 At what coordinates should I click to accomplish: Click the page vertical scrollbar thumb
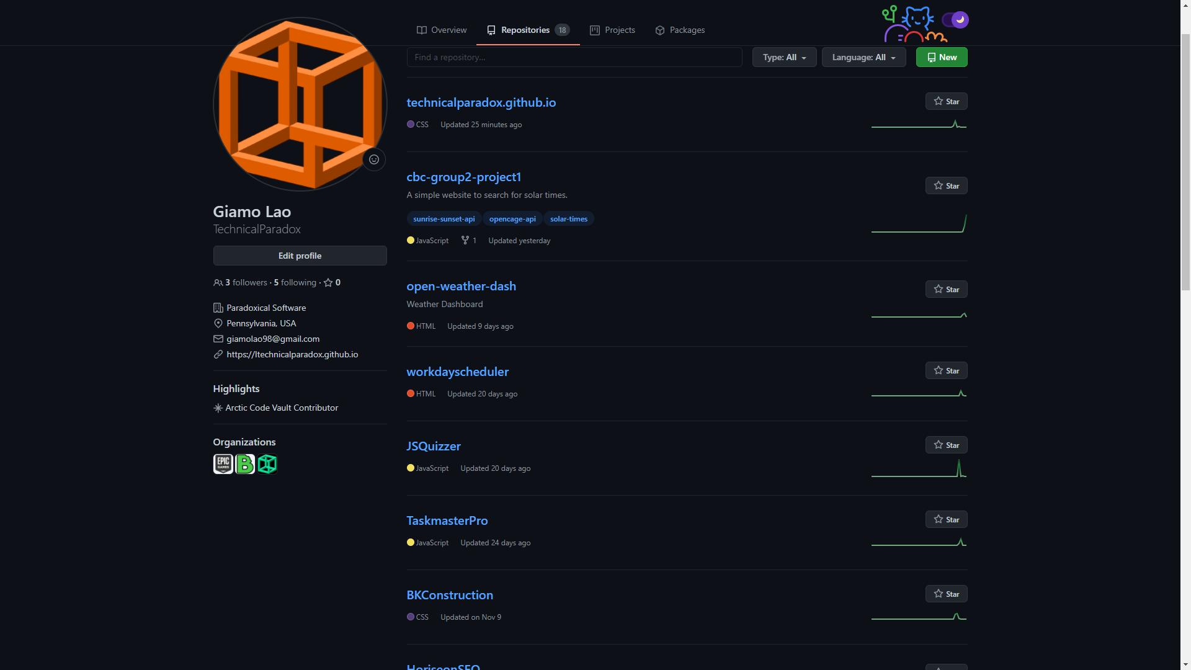pos(1185,161)
